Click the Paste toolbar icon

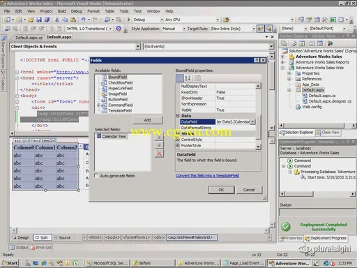tap(73, 20)
